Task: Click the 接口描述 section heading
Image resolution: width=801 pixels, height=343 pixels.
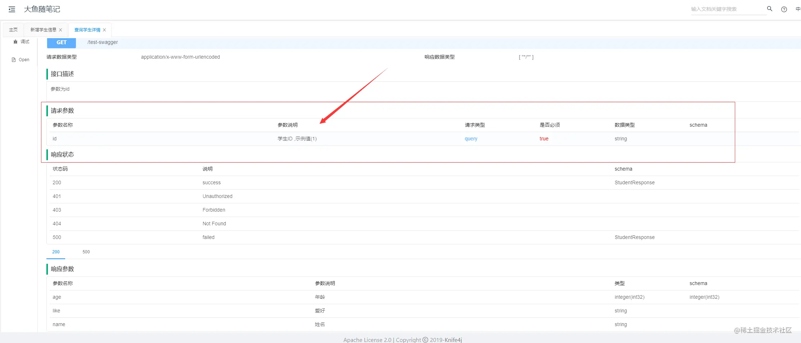Action: 62,74
